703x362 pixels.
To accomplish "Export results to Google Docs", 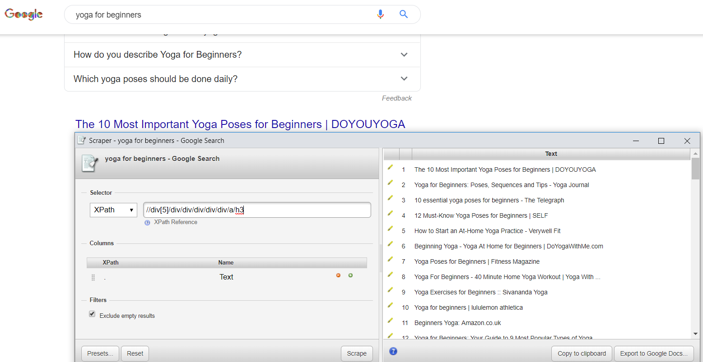I will (x=654, y=353).
